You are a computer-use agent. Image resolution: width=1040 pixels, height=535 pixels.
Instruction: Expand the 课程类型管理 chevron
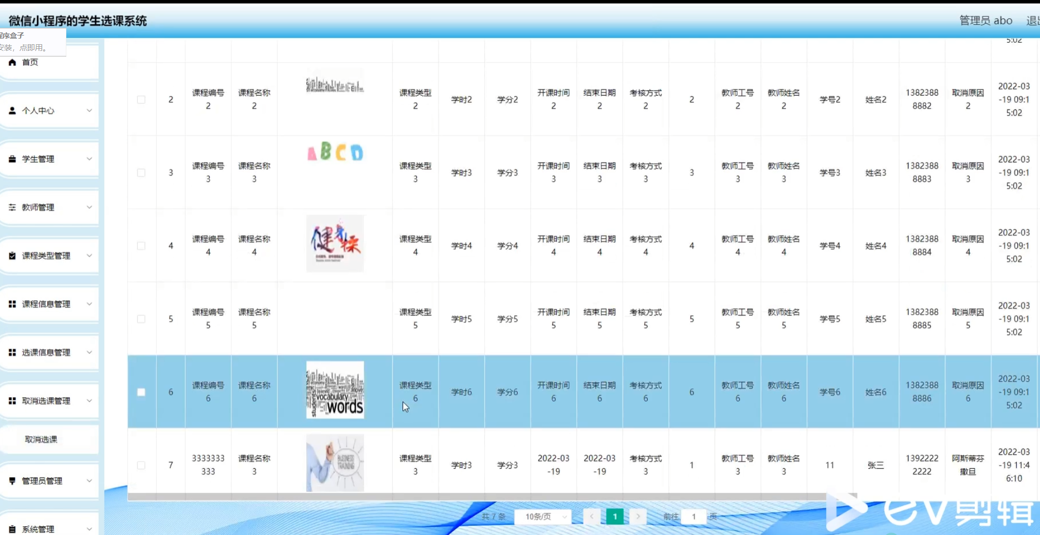click(89, 256)
